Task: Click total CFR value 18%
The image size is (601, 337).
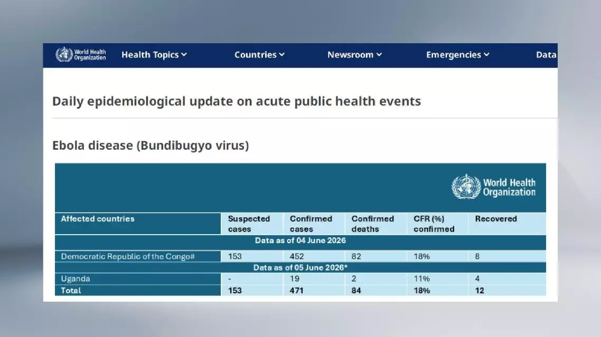Action: tap(421, 291)
